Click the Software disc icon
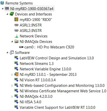107x111 pixels. click(12, 52)
